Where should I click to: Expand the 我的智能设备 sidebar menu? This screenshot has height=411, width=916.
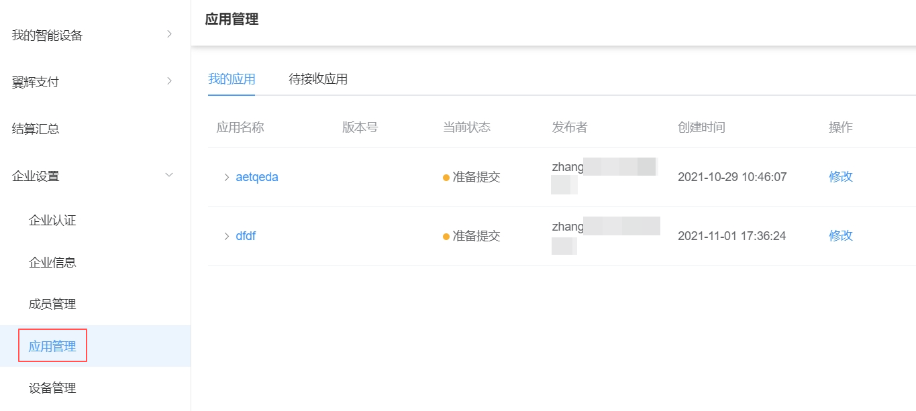point(47,36)
